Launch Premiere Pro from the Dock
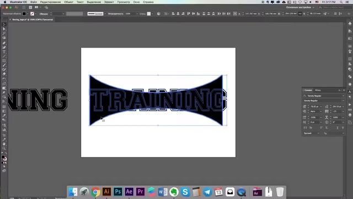The image size is (353, 199). coord(140,192)
